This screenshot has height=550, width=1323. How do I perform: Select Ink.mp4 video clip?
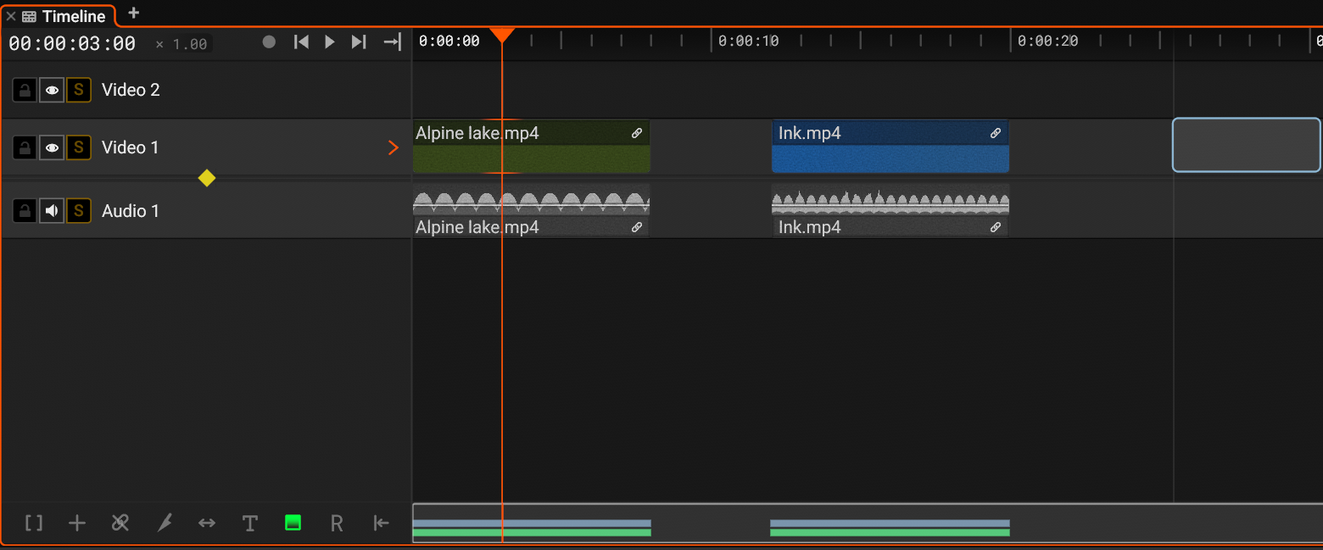pos(890,147)
